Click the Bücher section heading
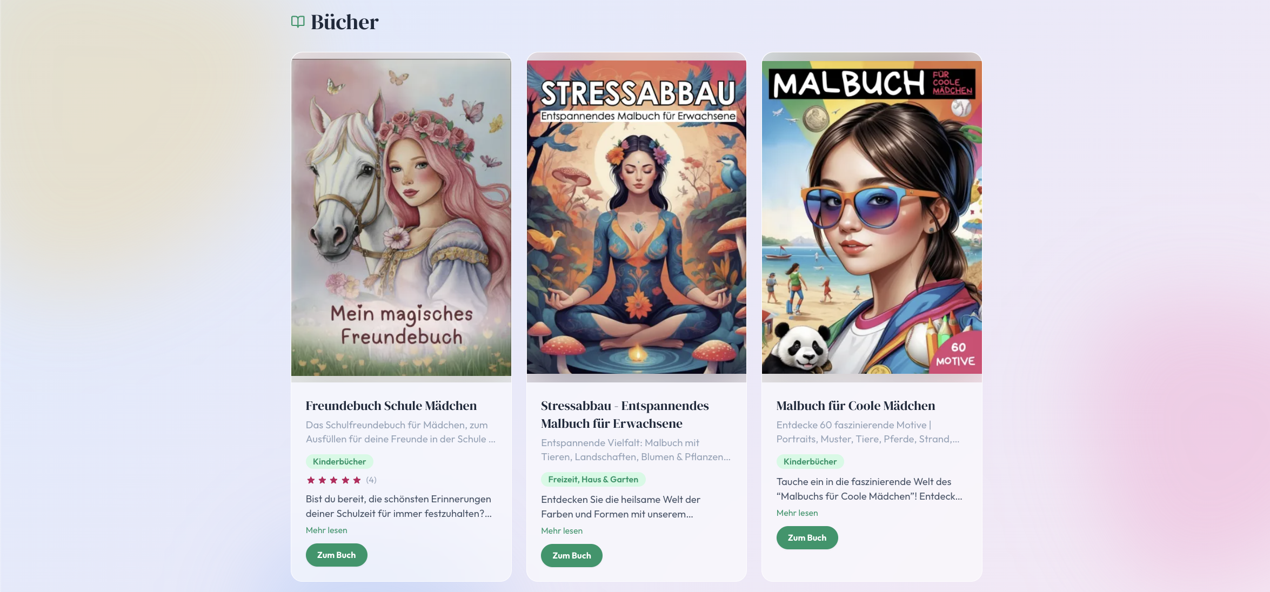 pyautogui.click(x=344, y=22)
